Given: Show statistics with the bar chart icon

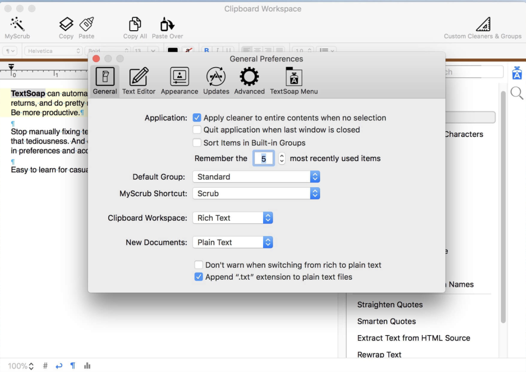Looking at the screenshot, I should pyautogui.click(x=87, y=366).
